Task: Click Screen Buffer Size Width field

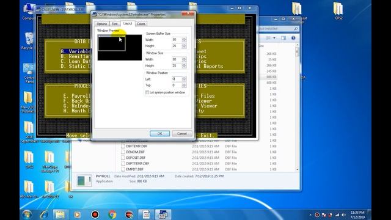Action: pyautogui.click(x=177, y=40)
